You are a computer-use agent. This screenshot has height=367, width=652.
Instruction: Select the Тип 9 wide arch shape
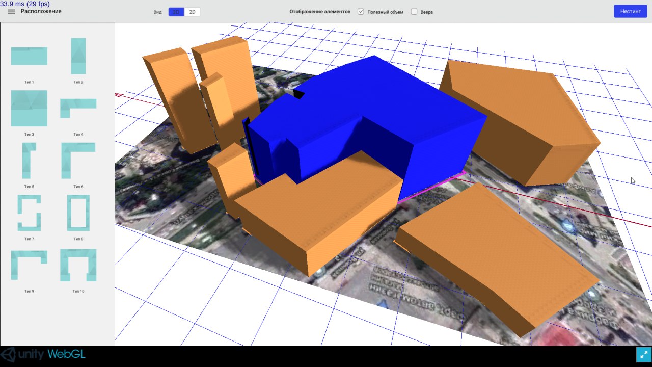coord(29,265)
